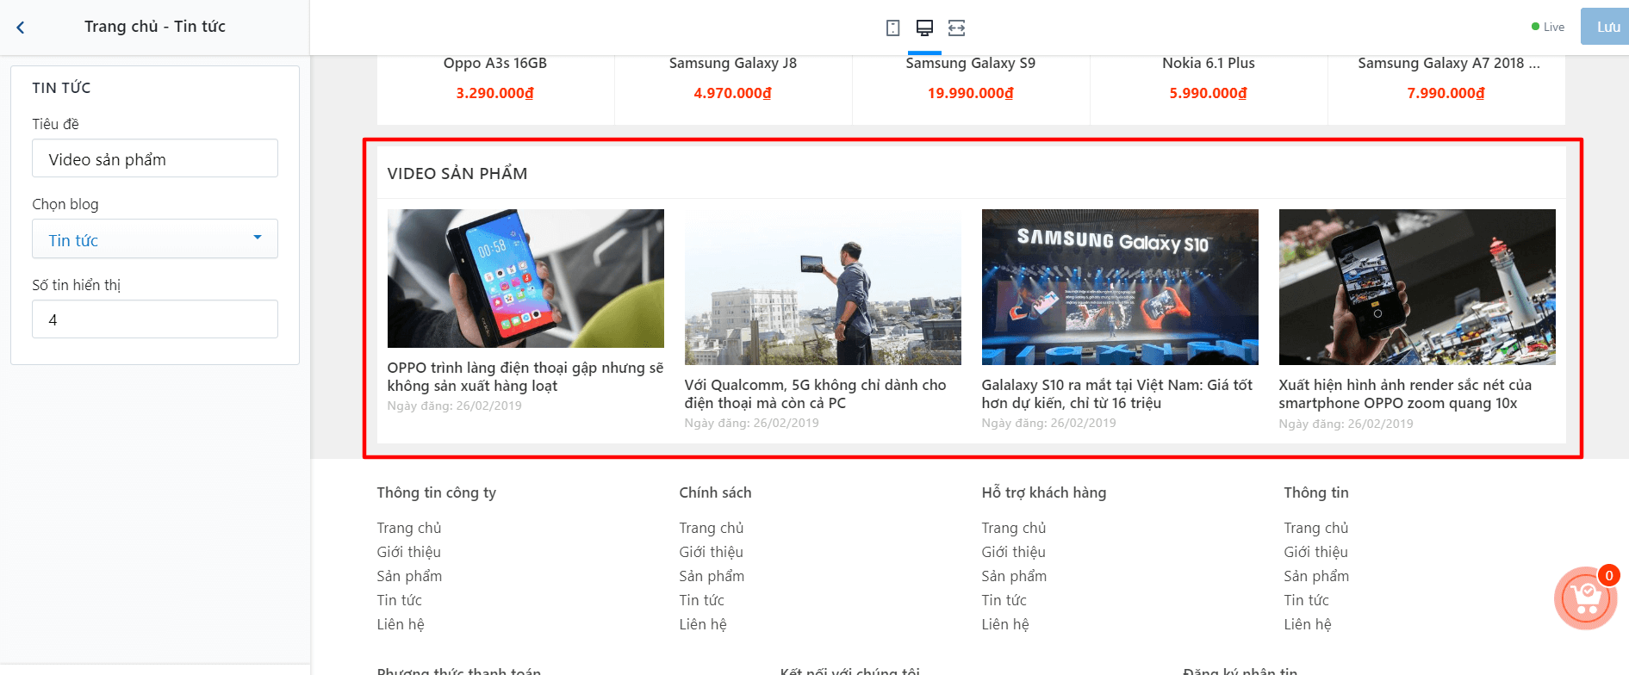This screenshot has height=675, width=1629.
Task: Open the Samsung Galaxy S10 event thumbnail
Action: point(1120,287)
